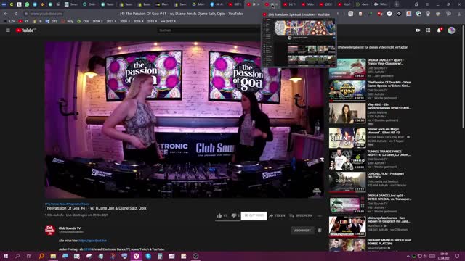
Task: Expand the vor 2017 bookmarks folder
Action: [168, 21]
